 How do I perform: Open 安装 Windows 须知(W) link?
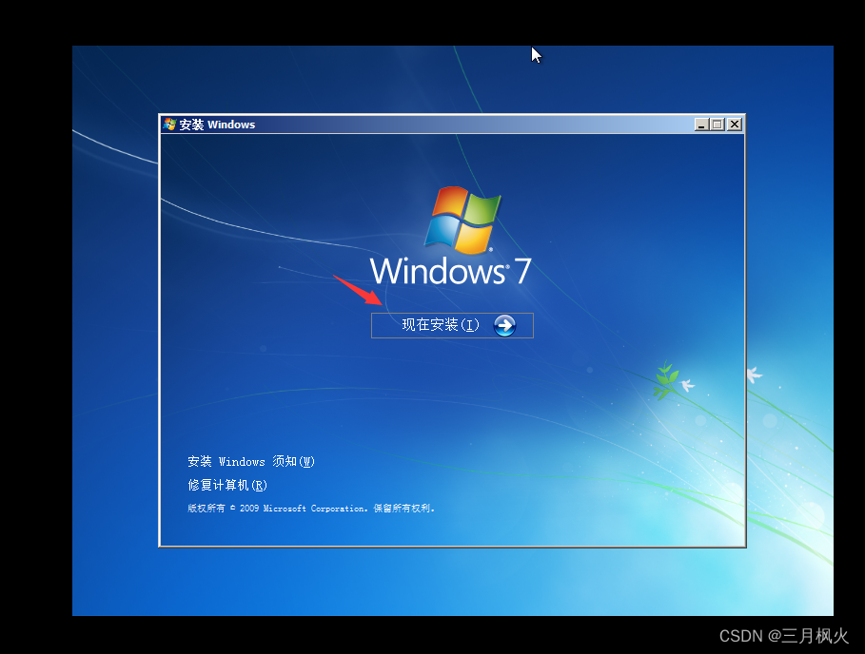click(x=251, y=461)
